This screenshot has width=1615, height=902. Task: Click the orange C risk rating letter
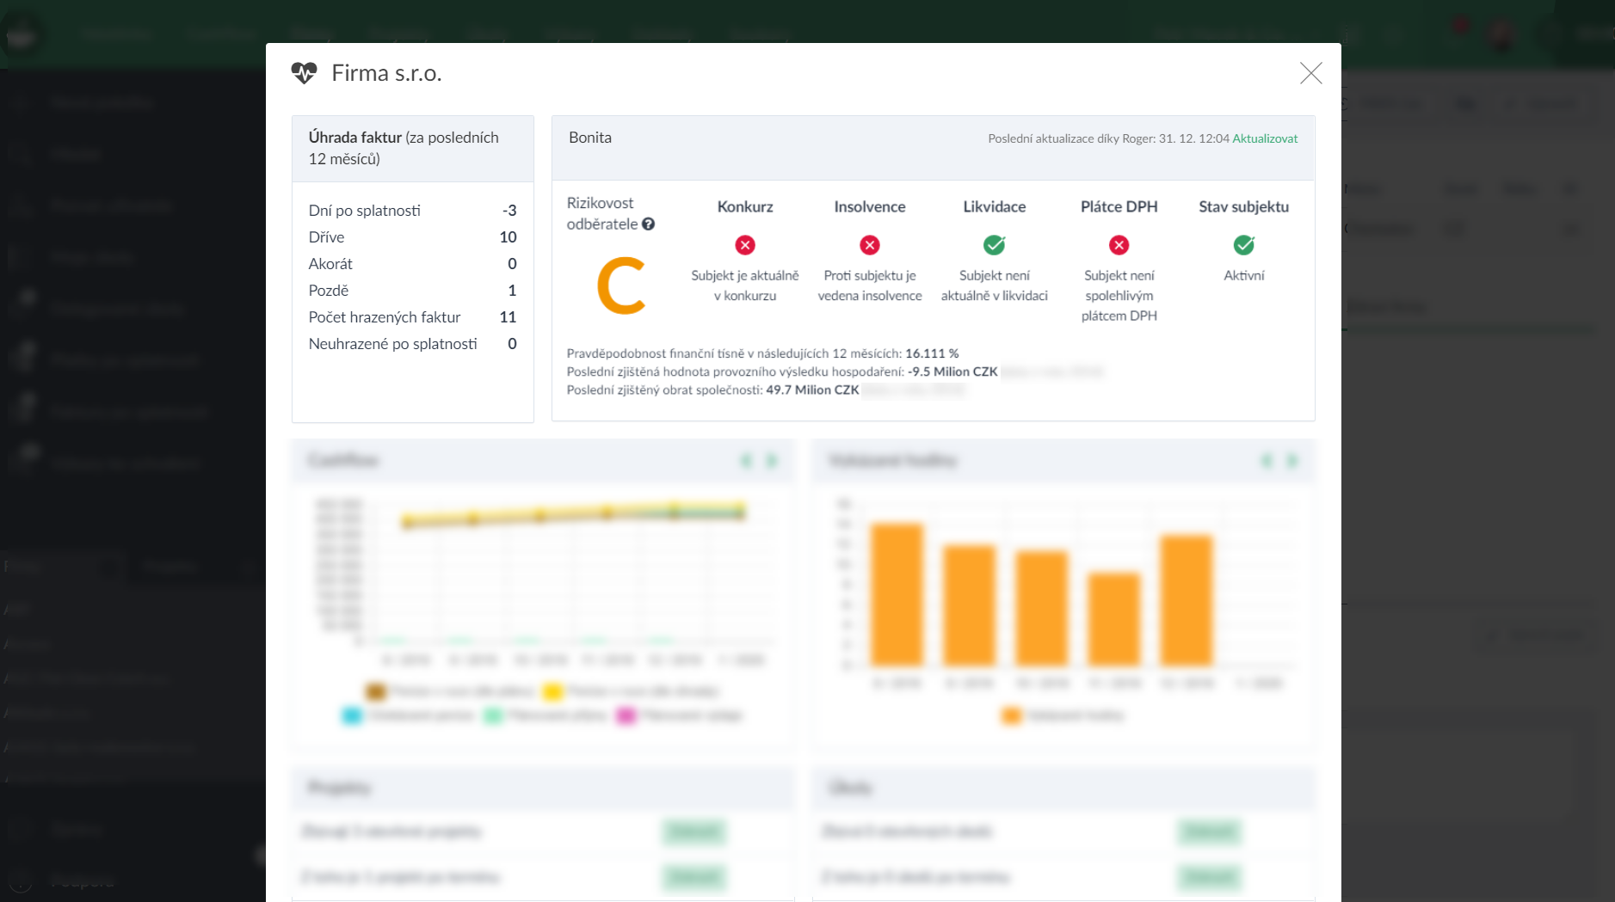[620, 286]
